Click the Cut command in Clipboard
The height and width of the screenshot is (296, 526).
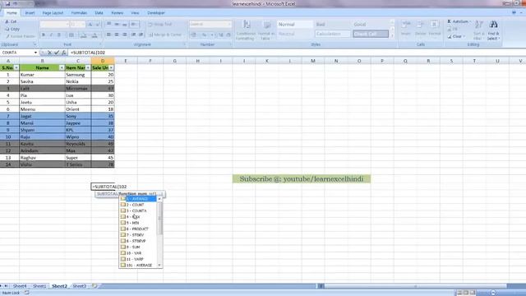click(11, 21)
